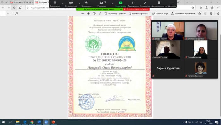Viewport: 221px width, 125px height.
Task: Click the Наталія participant video tile
Action: coord(201,68)
